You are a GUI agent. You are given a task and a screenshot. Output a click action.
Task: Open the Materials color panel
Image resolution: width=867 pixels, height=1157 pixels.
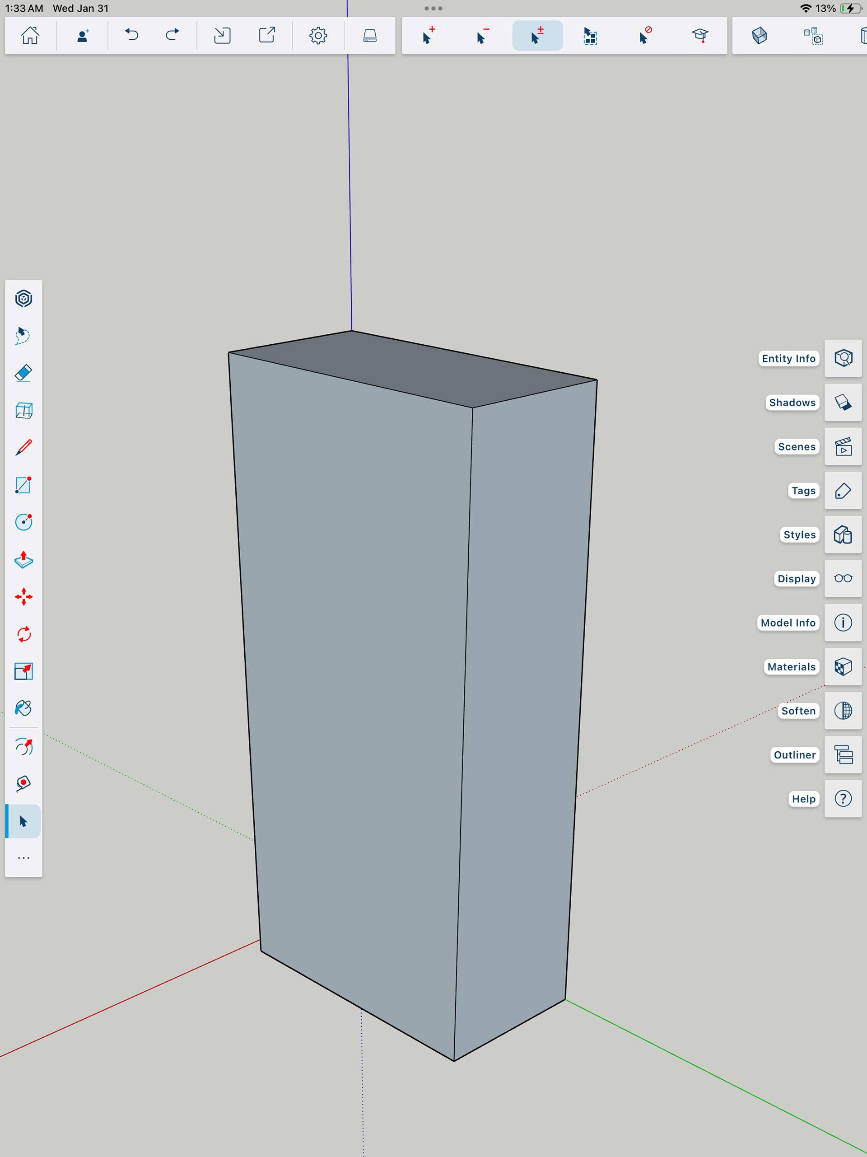pyautogui.click(x=843, y=667)
